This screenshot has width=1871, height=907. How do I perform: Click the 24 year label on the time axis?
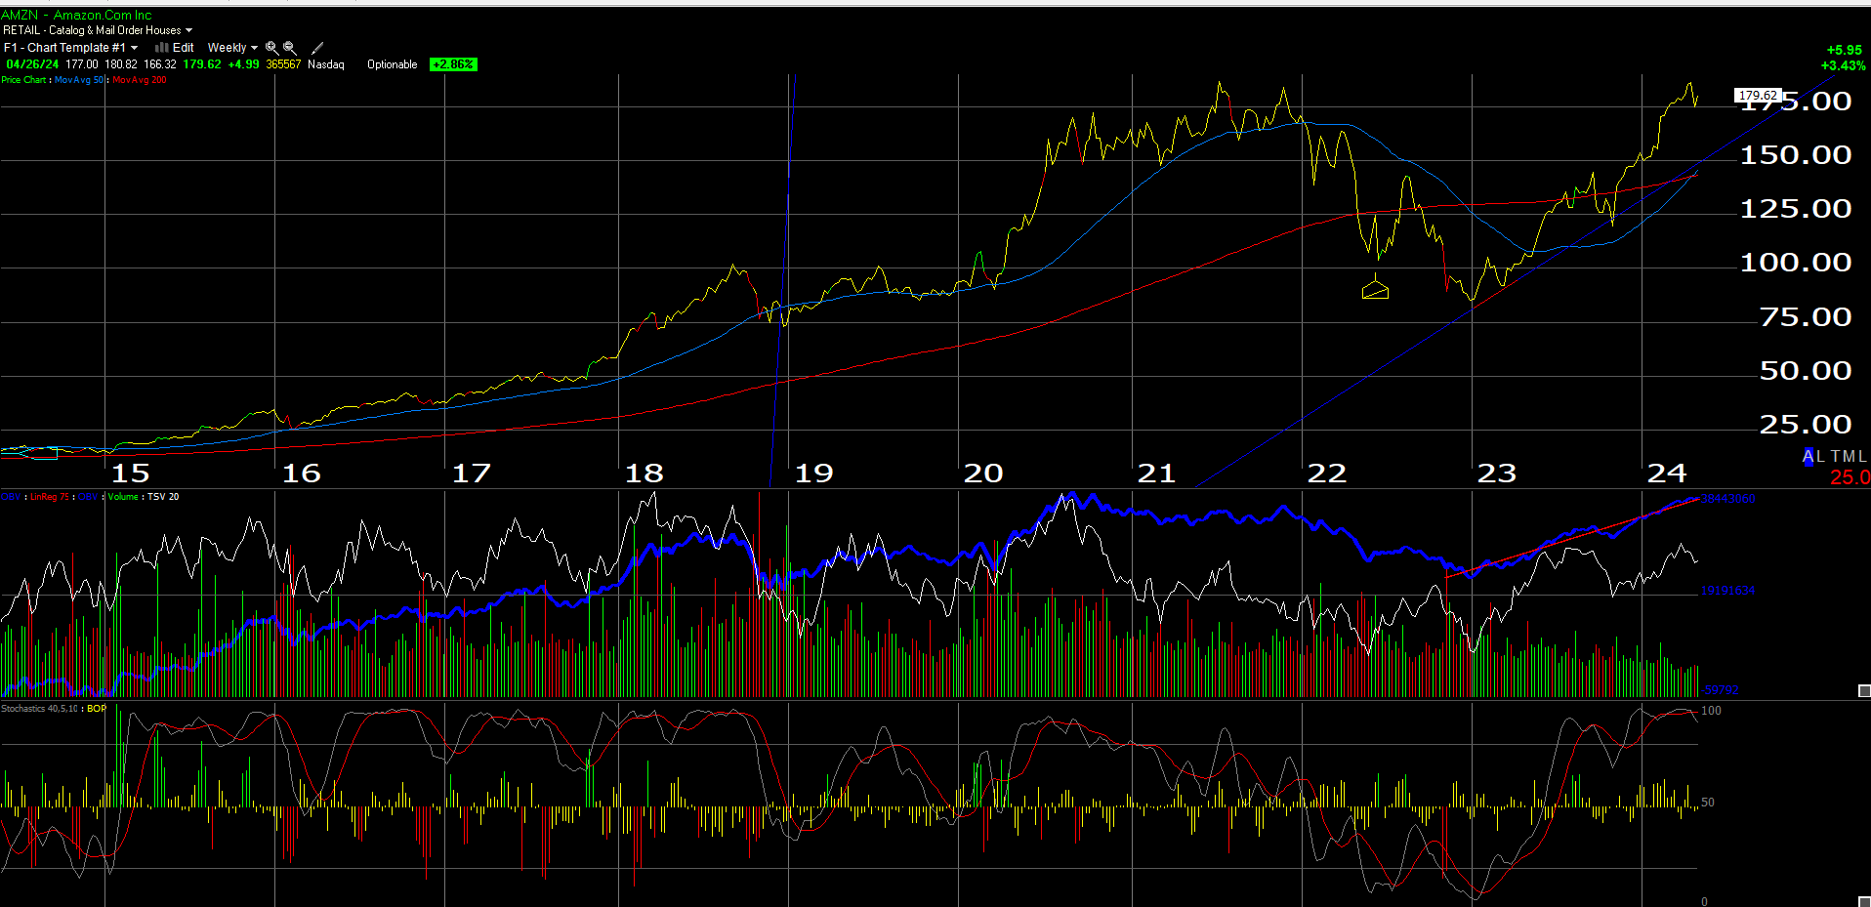click(x=1666, y=474)
